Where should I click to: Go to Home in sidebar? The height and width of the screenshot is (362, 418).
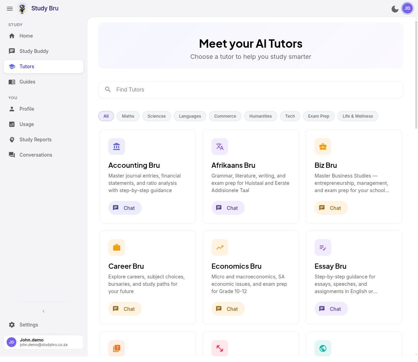[44, 36]
